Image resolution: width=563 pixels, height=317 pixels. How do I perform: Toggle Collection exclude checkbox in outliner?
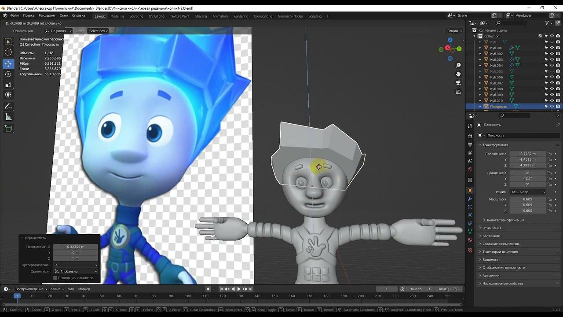540,36
